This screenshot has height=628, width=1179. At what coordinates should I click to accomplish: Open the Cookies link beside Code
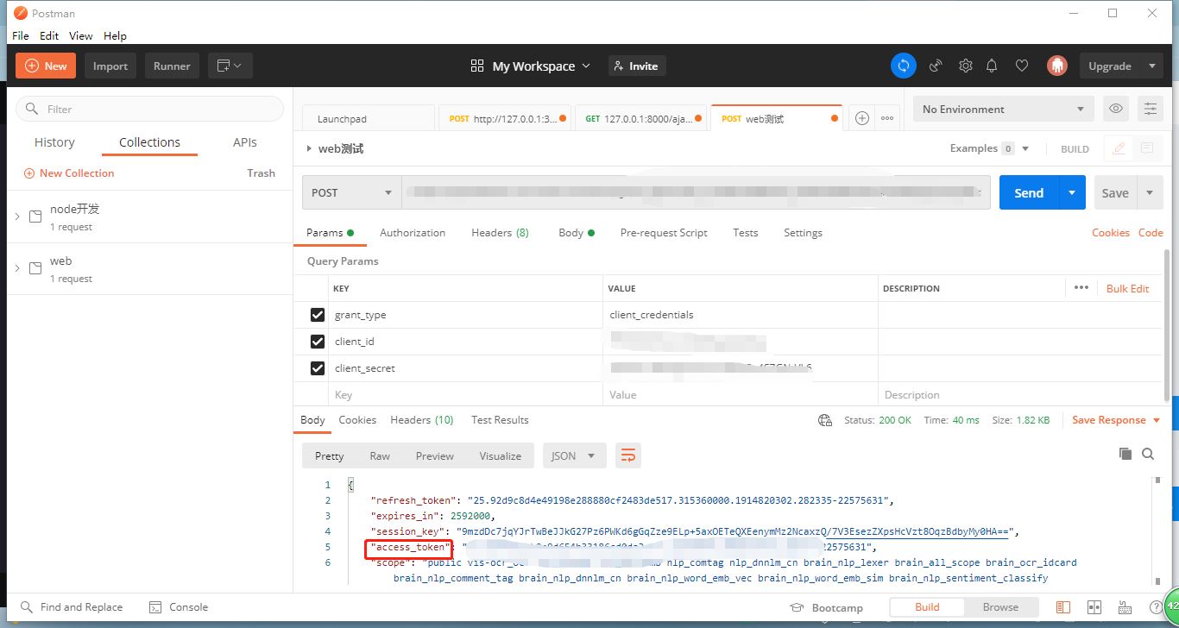[1111, 233]
